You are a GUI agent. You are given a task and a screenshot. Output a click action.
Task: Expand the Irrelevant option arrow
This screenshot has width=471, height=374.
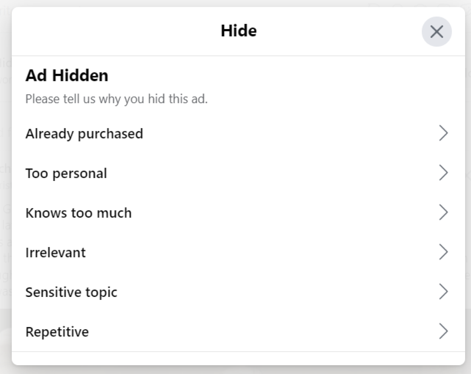[x=443, y=252]
